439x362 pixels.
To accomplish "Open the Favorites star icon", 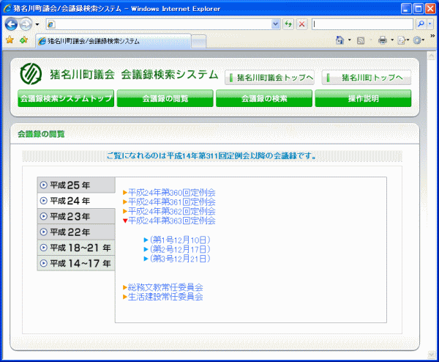I will point(10,40).
